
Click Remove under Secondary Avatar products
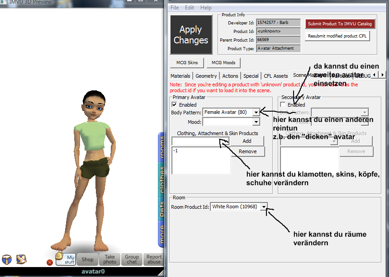point(356,151)
